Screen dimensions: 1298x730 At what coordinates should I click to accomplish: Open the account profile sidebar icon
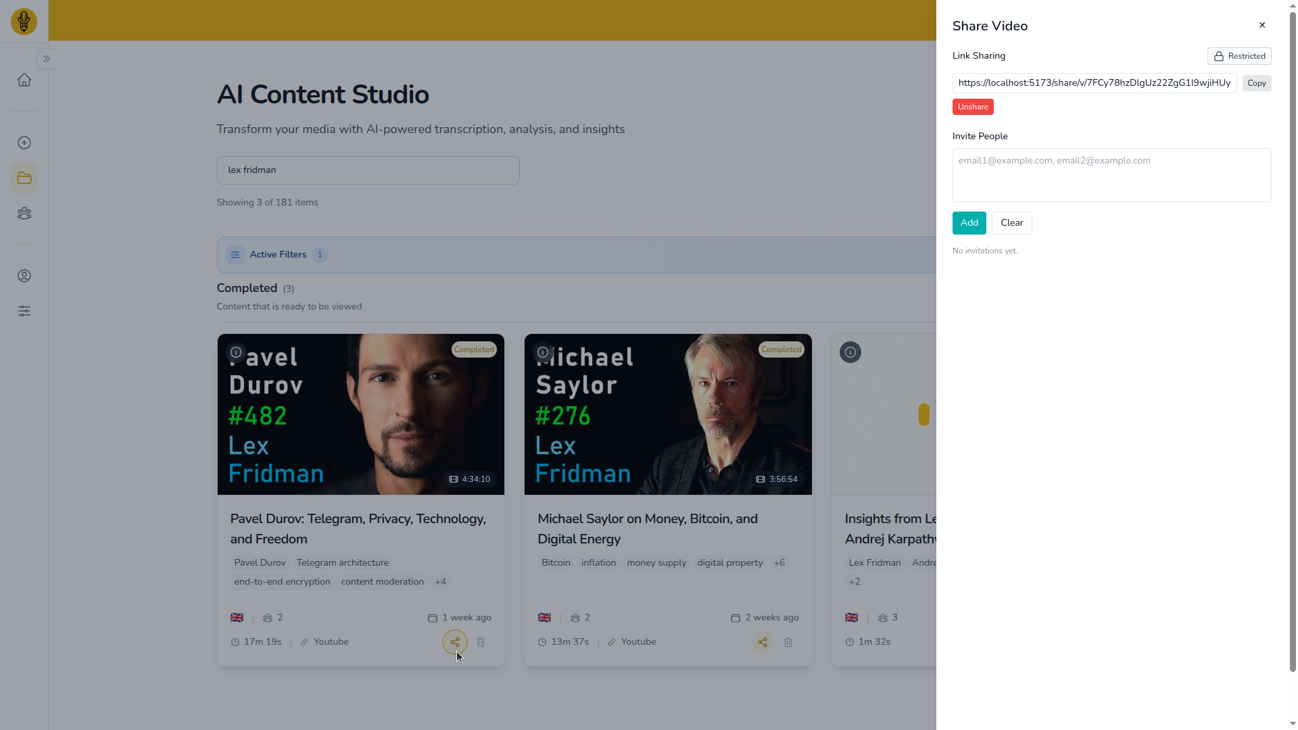coord(24,276)
